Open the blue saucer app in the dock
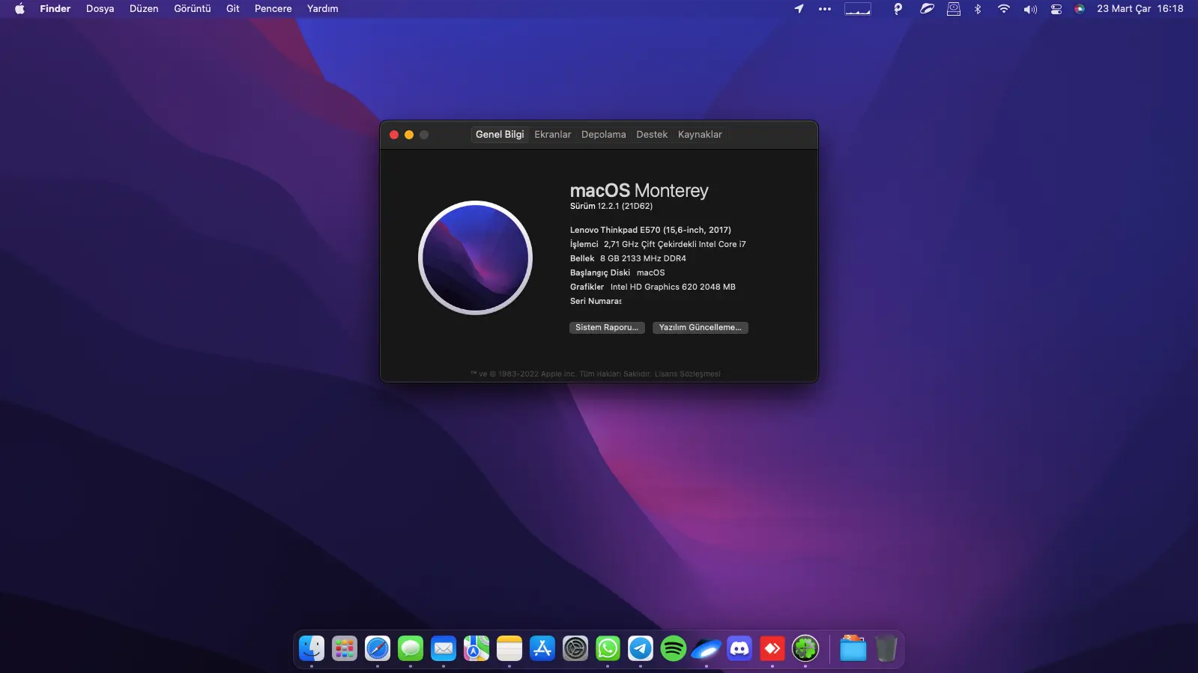This screenshot has height=673, width=1198. tap(707, 648)
